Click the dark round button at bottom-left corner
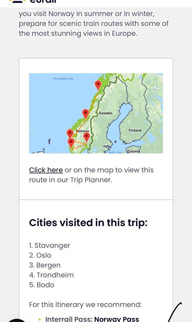 (x=16, y=320)
